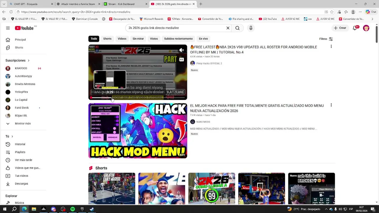Start voice search with the microphone
The height and width of the screenshot is (213, 379).
[251, 28]
